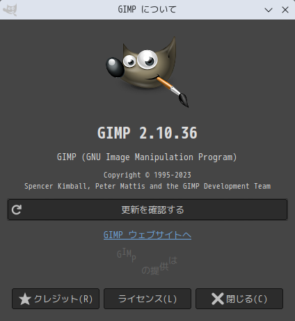The image size is (295, 321).
Task: Click the 'Spencer Kimball, Peter Mattis' credit line
Action: [85, 186]
